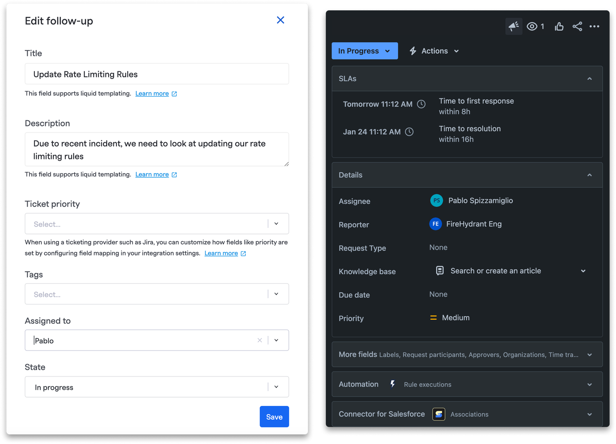Expand the More fields section
616x444 pixels.
click(467, 355)
